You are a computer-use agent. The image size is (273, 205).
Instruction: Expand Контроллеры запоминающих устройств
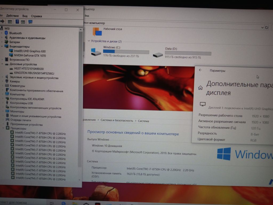(3, 107)
